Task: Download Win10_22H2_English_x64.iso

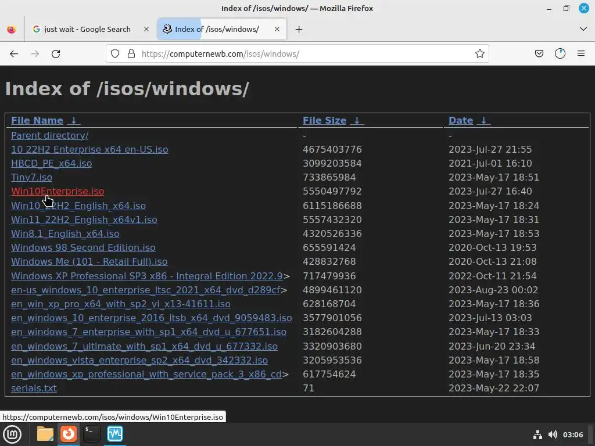Action: tap(78, 206)
